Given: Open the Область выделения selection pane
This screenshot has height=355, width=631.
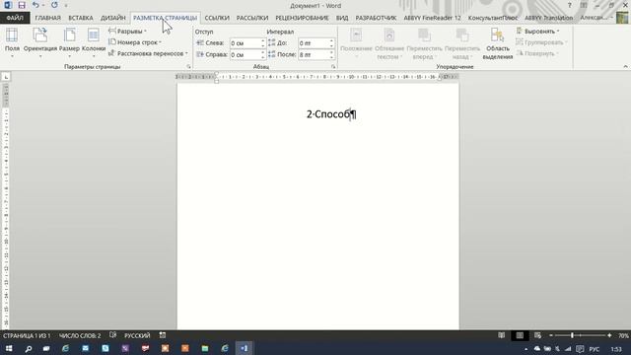Looking at the screenshot, I should pos(497,43).
